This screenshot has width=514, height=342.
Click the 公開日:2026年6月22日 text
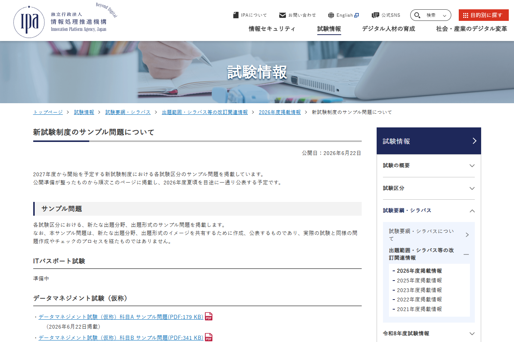click(331, 153)
